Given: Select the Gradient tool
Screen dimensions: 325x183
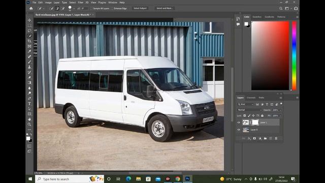Looking at the screenshot, I should pyautogui.click(x=29, y=82).
